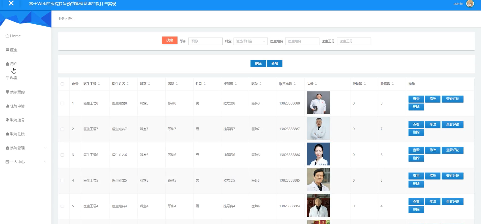Open the portrait photo of 医生姓名4
The height and width of the screenshot is (224, 481).
(318, 206)
